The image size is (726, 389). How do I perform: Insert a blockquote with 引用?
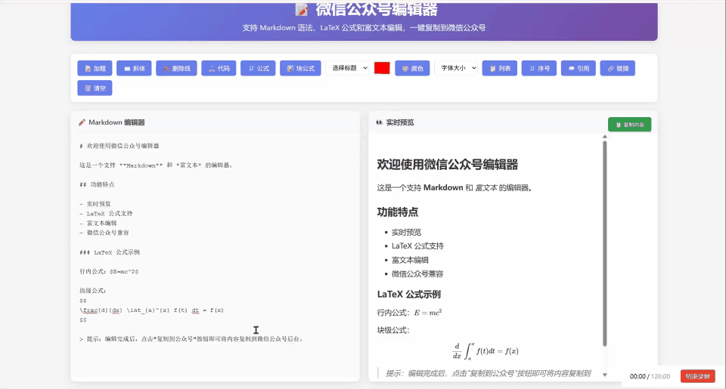coord(579,69)
